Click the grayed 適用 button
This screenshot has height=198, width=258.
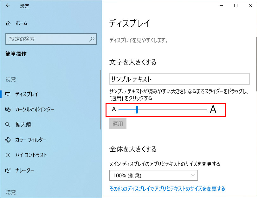click(x=118, y=123)
